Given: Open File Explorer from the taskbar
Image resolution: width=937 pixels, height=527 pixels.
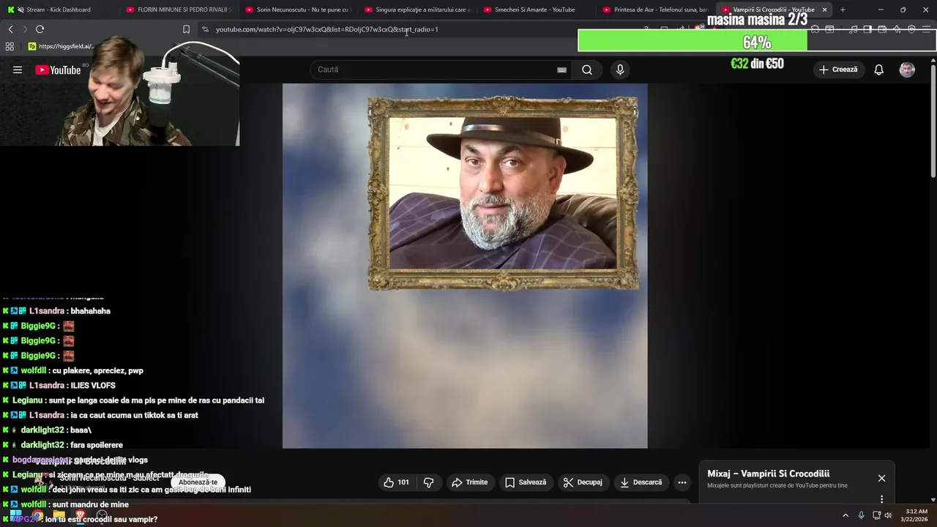Looking at the screenshot, I should [x=59, y=515].
